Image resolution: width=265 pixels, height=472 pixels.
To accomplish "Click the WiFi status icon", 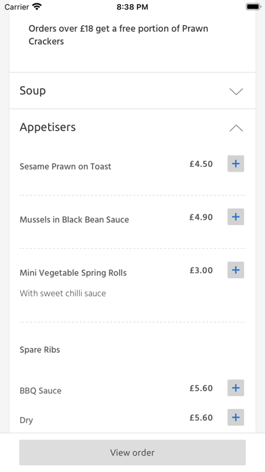I will pyautogui.click(x=37, y=7).
